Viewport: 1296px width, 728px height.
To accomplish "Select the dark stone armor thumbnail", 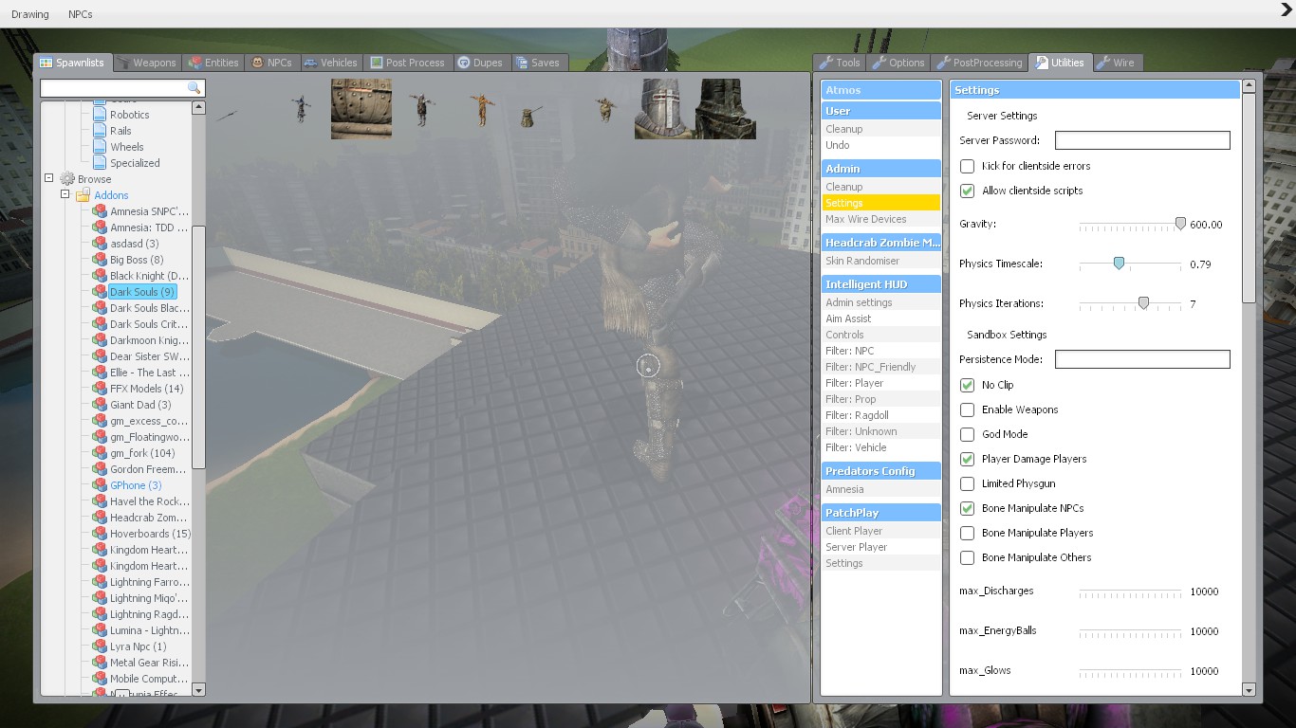I will click(726, 109).
